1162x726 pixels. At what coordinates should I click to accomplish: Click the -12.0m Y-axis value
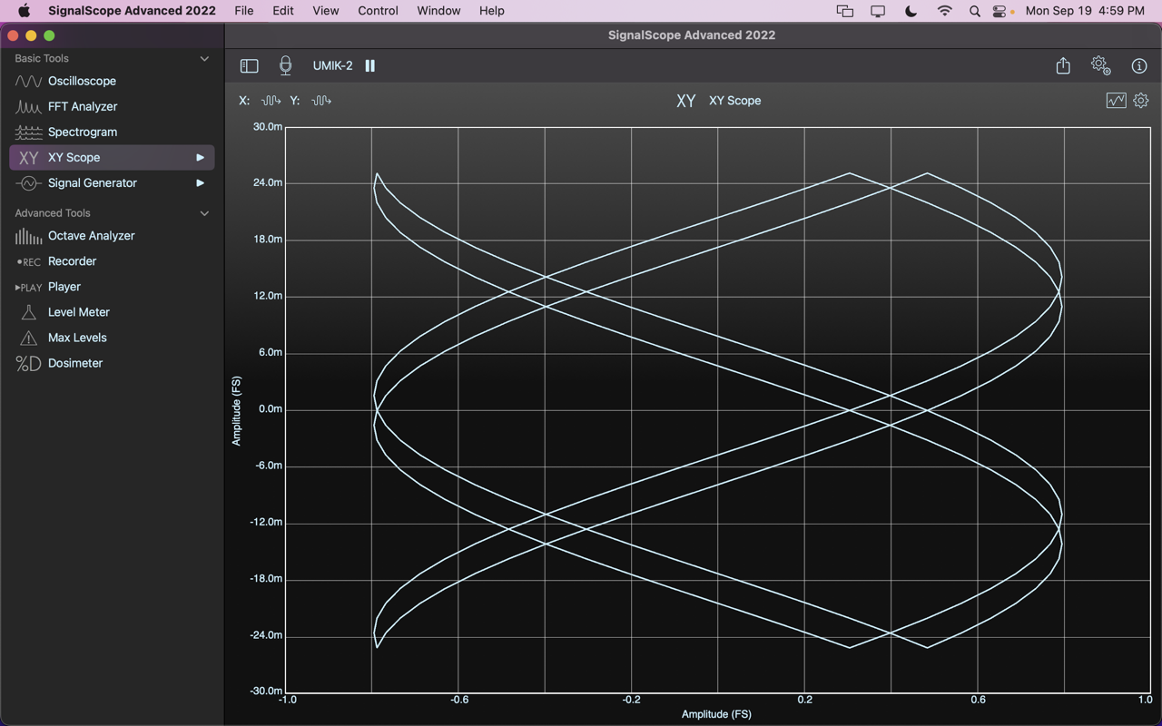click(265, 523)
